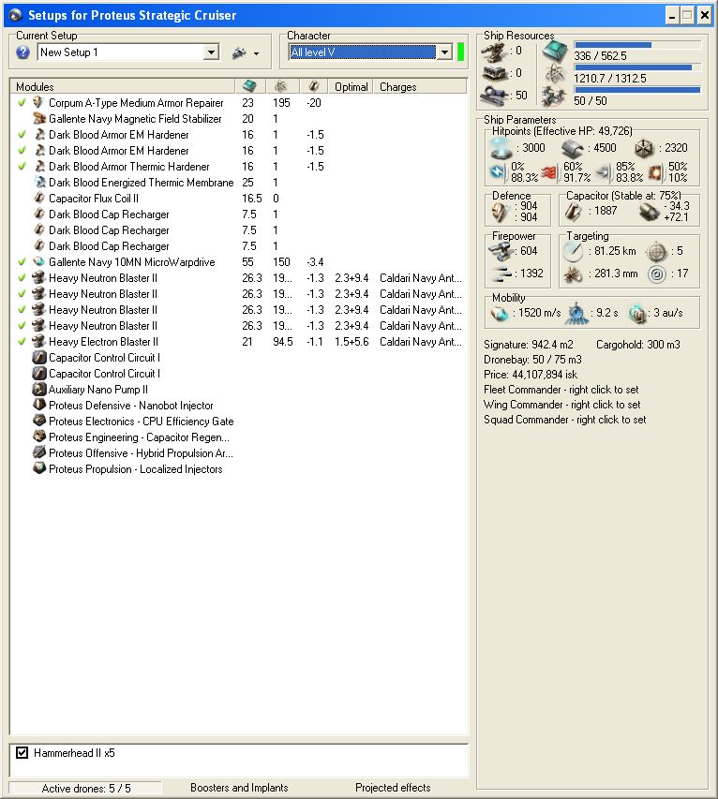This screenshot has height=799, width=718.
Task: Click the Price: 44,107,894 isk text
Action: (x=531, y=375)
